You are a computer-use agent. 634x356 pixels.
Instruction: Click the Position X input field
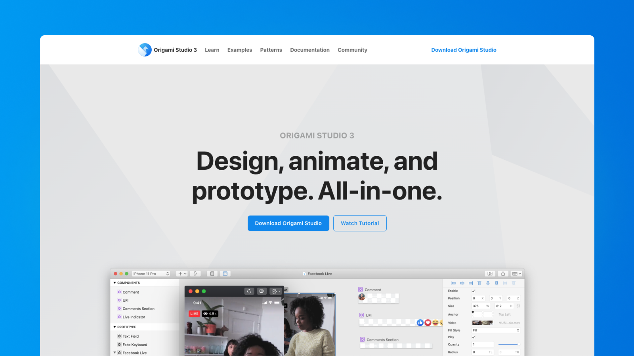(x=478, y=298)
